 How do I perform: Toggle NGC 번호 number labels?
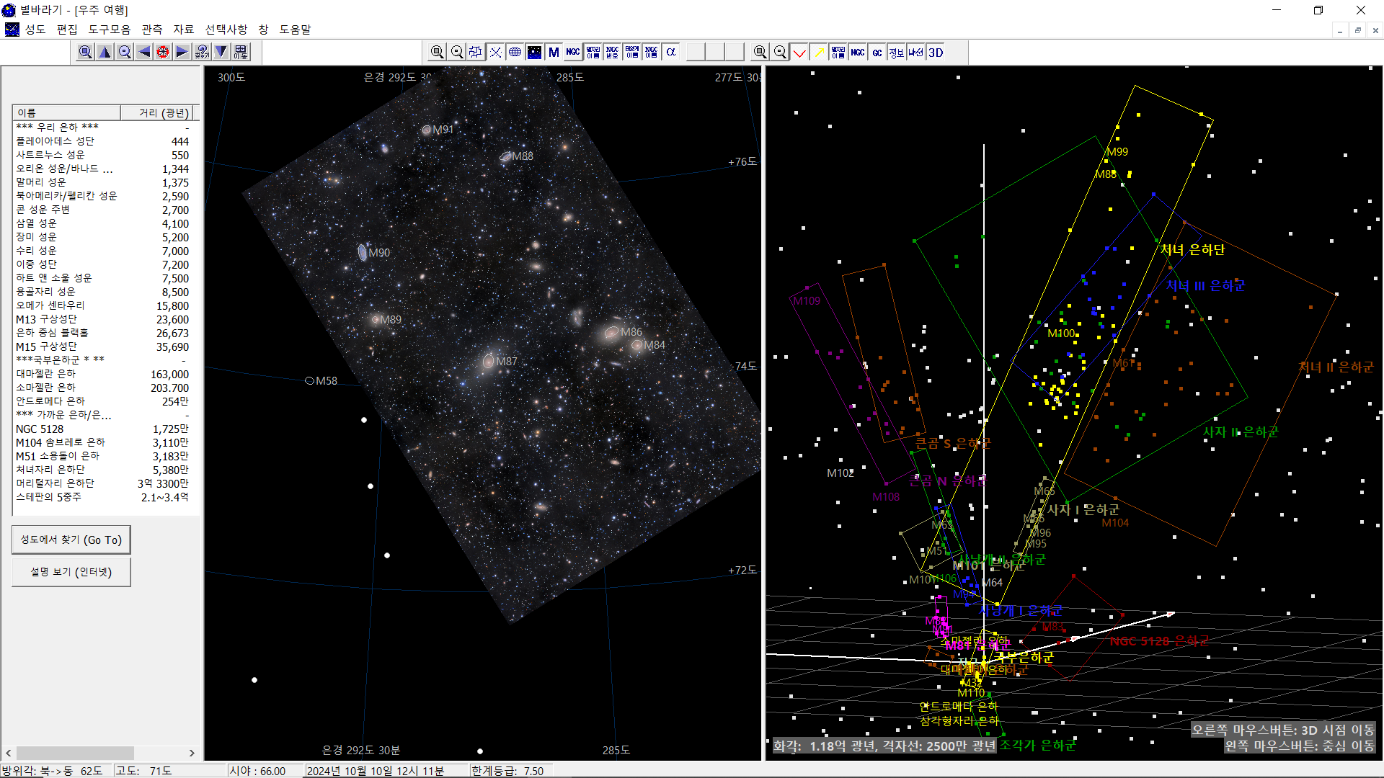pyautogui.click(x=612, y=52)
